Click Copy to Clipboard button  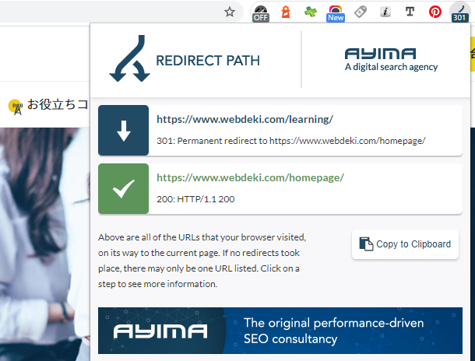coord(405,244)
